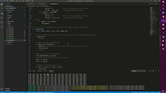Split the terminal panel
This screenshot has height=93, width=166.
click(150, 71)
